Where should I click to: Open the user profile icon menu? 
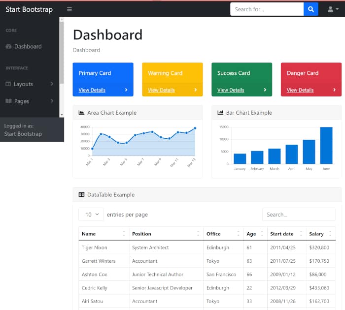click(x=333, y=9)
